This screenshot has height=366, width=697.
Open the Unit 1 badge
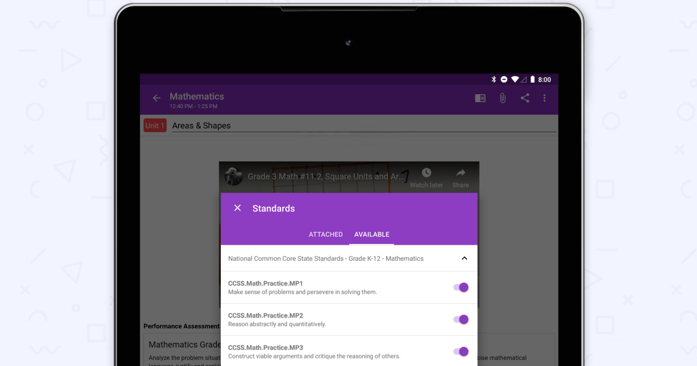point(155,125)
